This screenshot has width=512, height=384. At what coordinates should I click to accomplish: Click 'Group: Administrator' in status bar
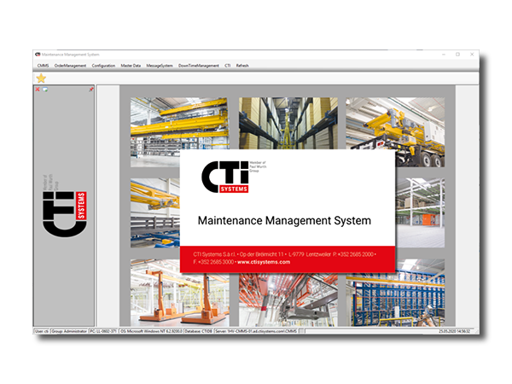click(69, 331)
